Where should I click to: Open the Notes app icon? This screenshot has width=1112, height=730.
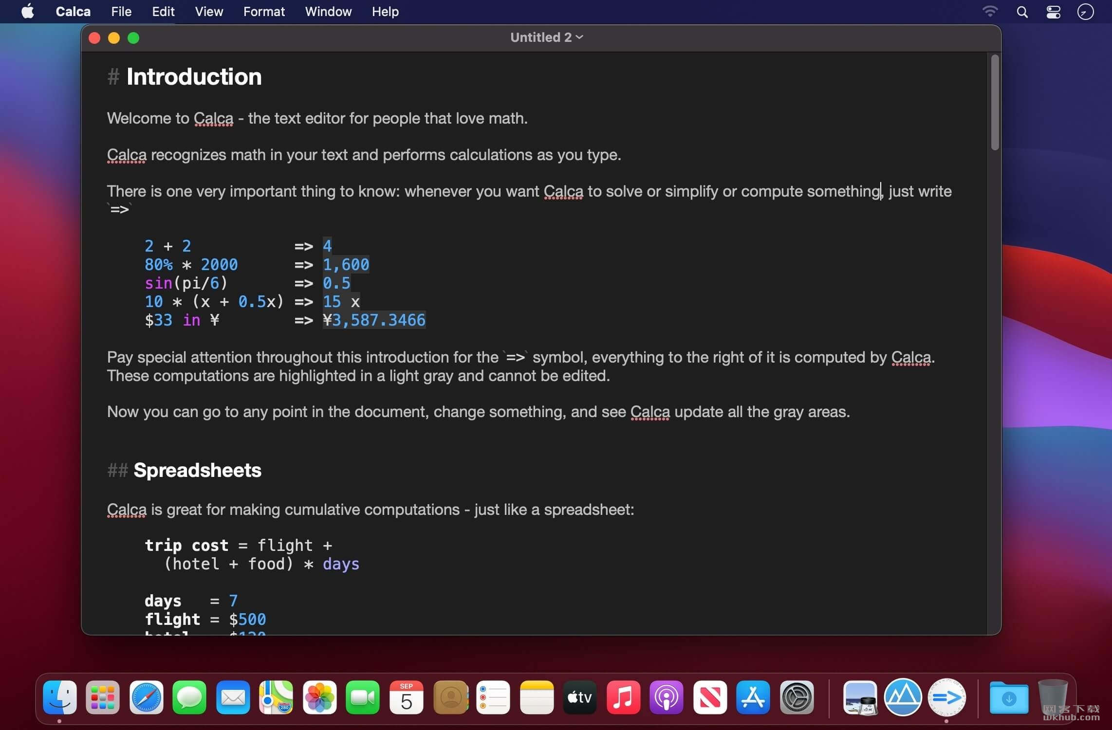pos(537,697)
